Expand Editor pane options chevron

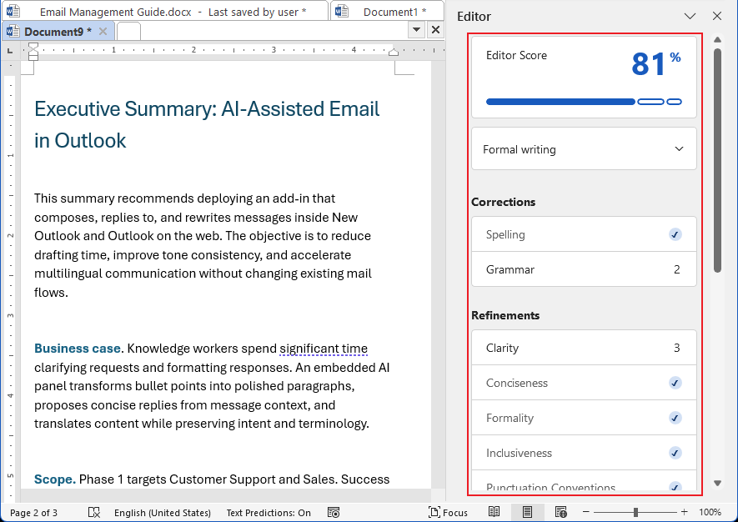click(x=690, y=16)
